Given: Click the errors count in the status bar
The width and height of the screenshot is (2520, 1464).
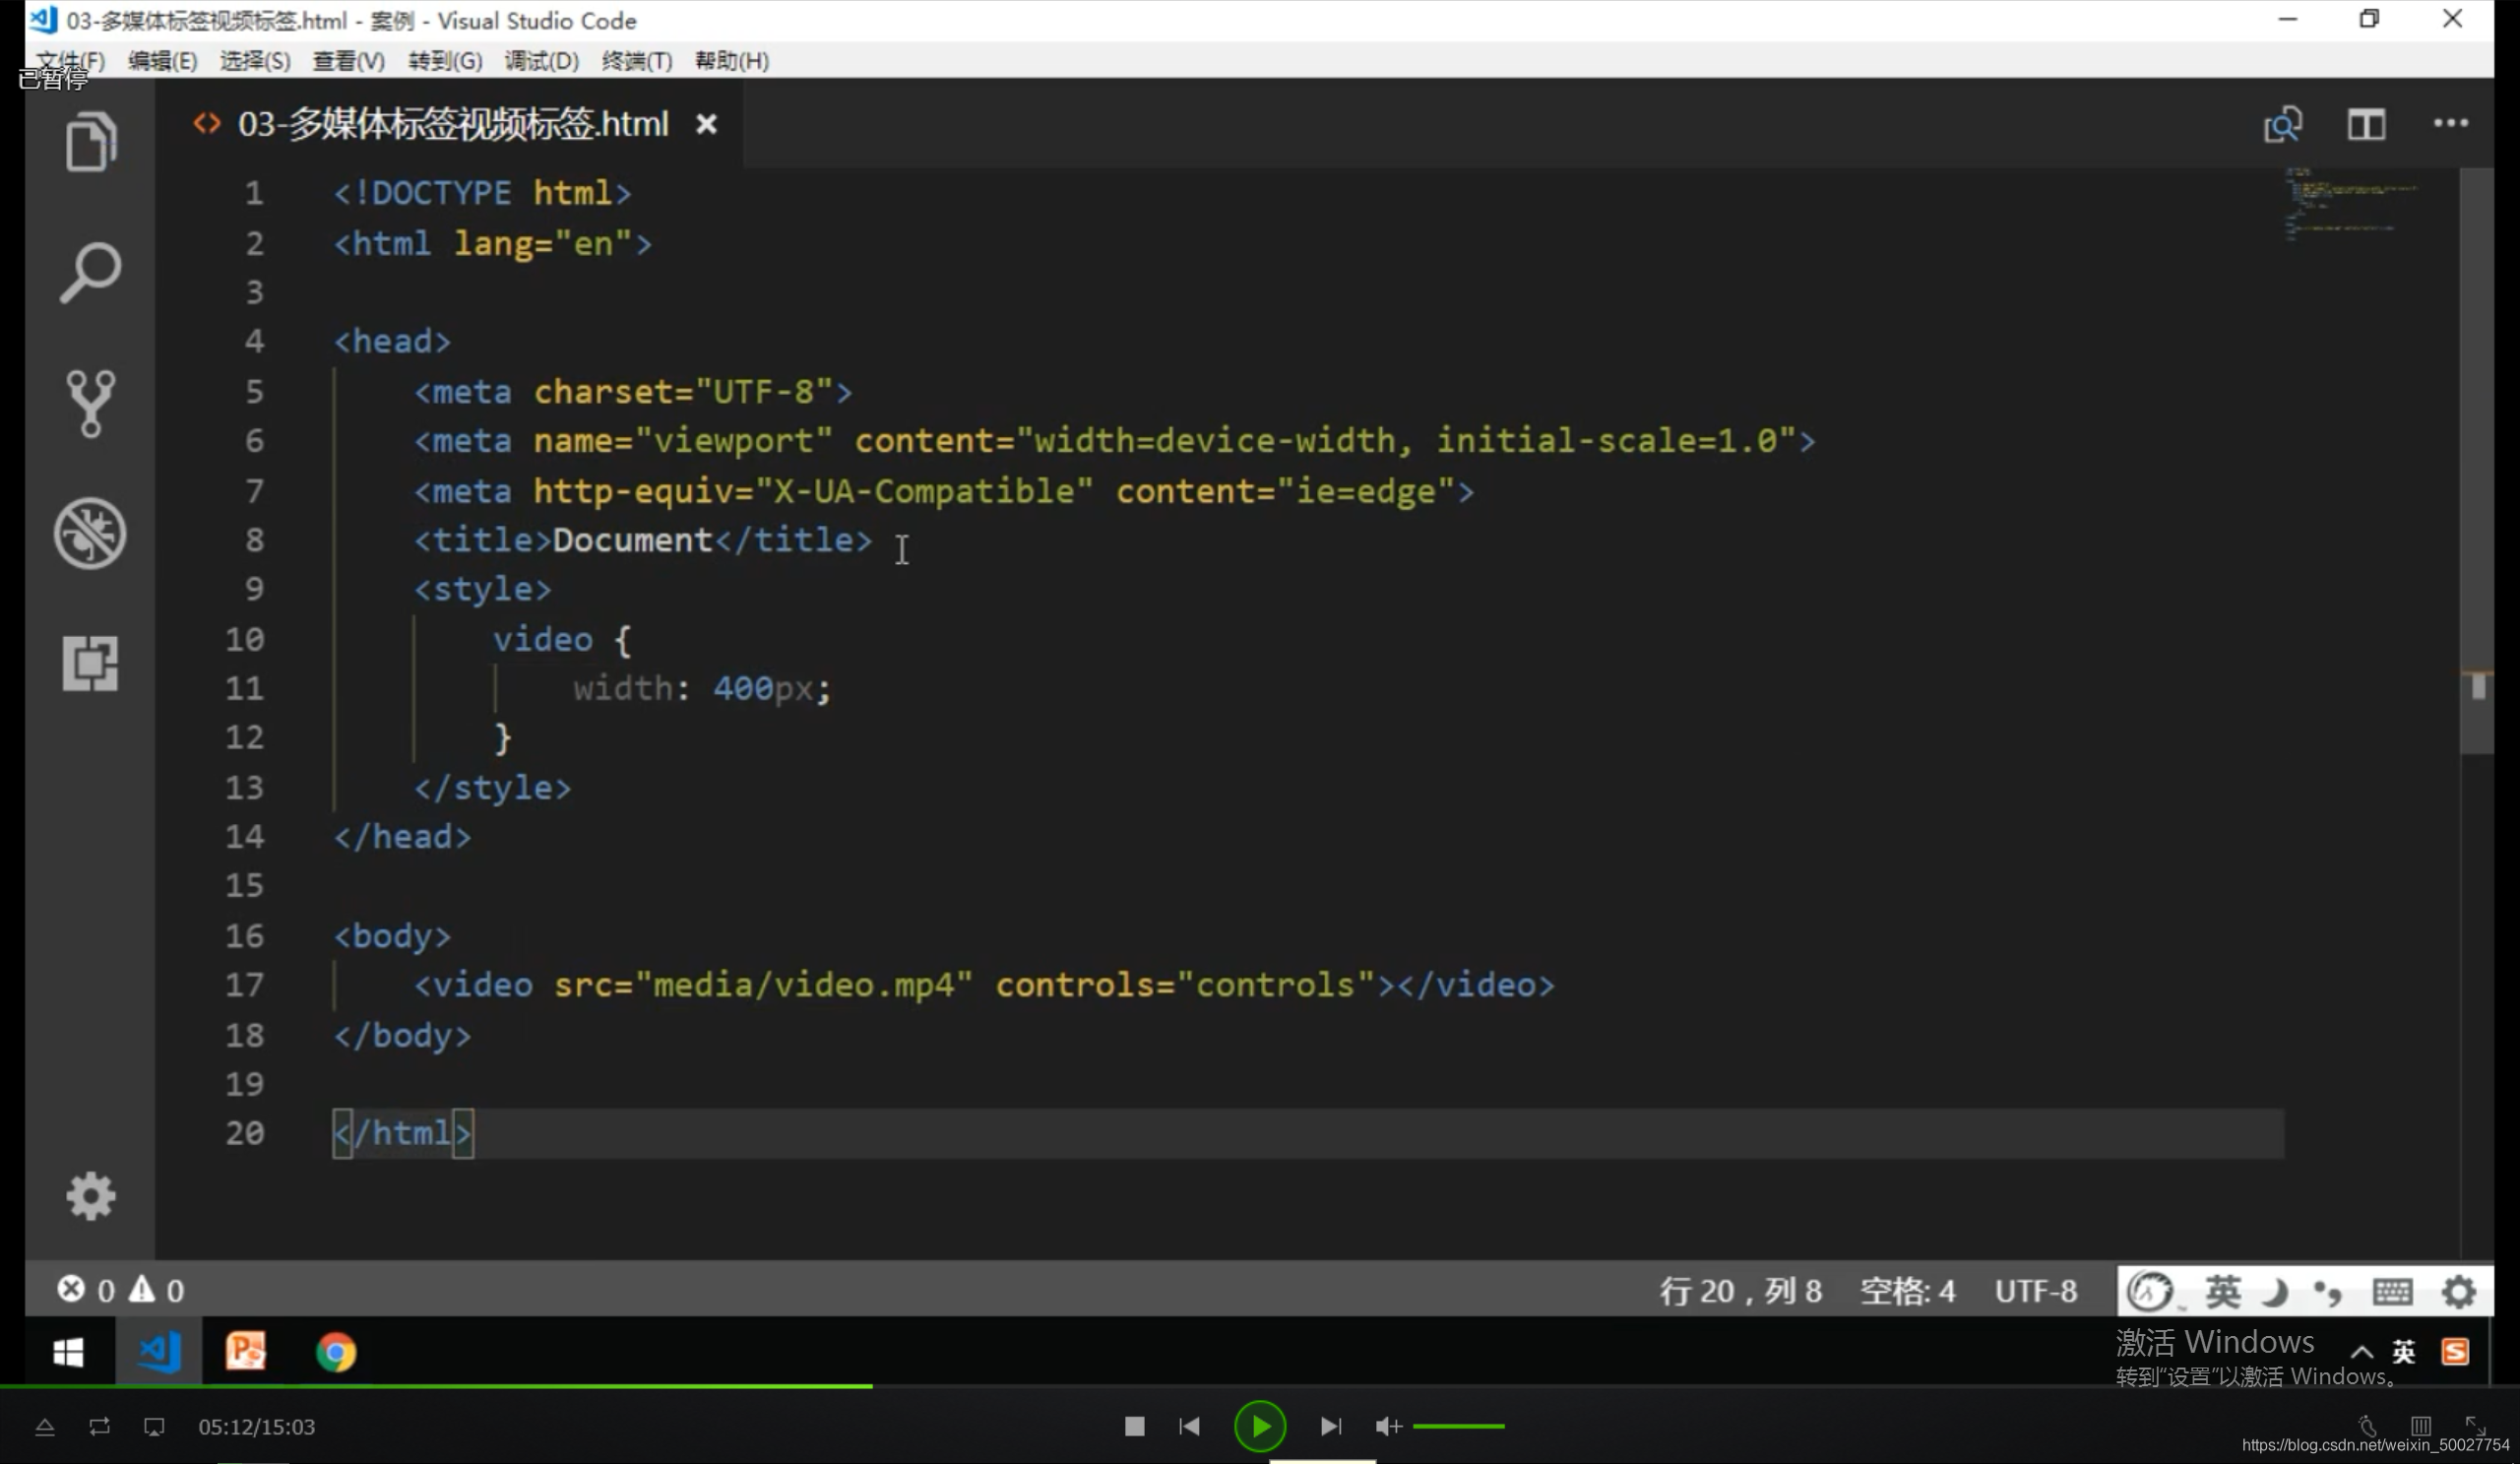Looking at the screenshot, I should (86, 1290).
